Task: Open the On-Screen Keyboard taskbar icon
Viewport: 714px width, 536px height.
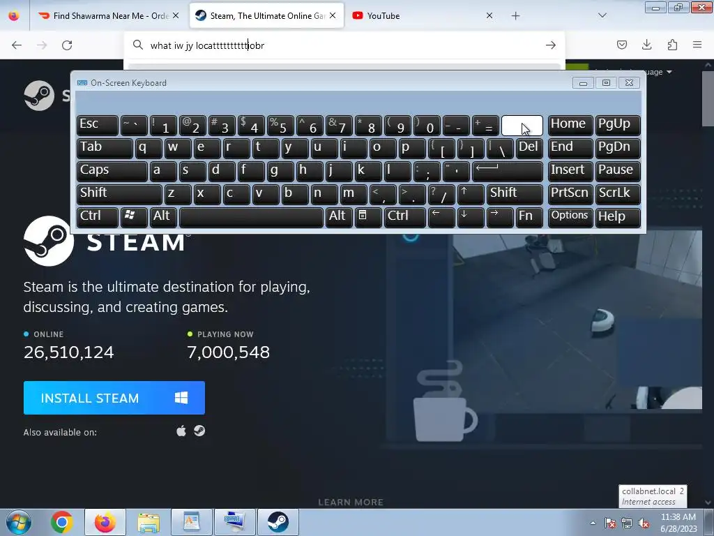Action: [235, 522]
